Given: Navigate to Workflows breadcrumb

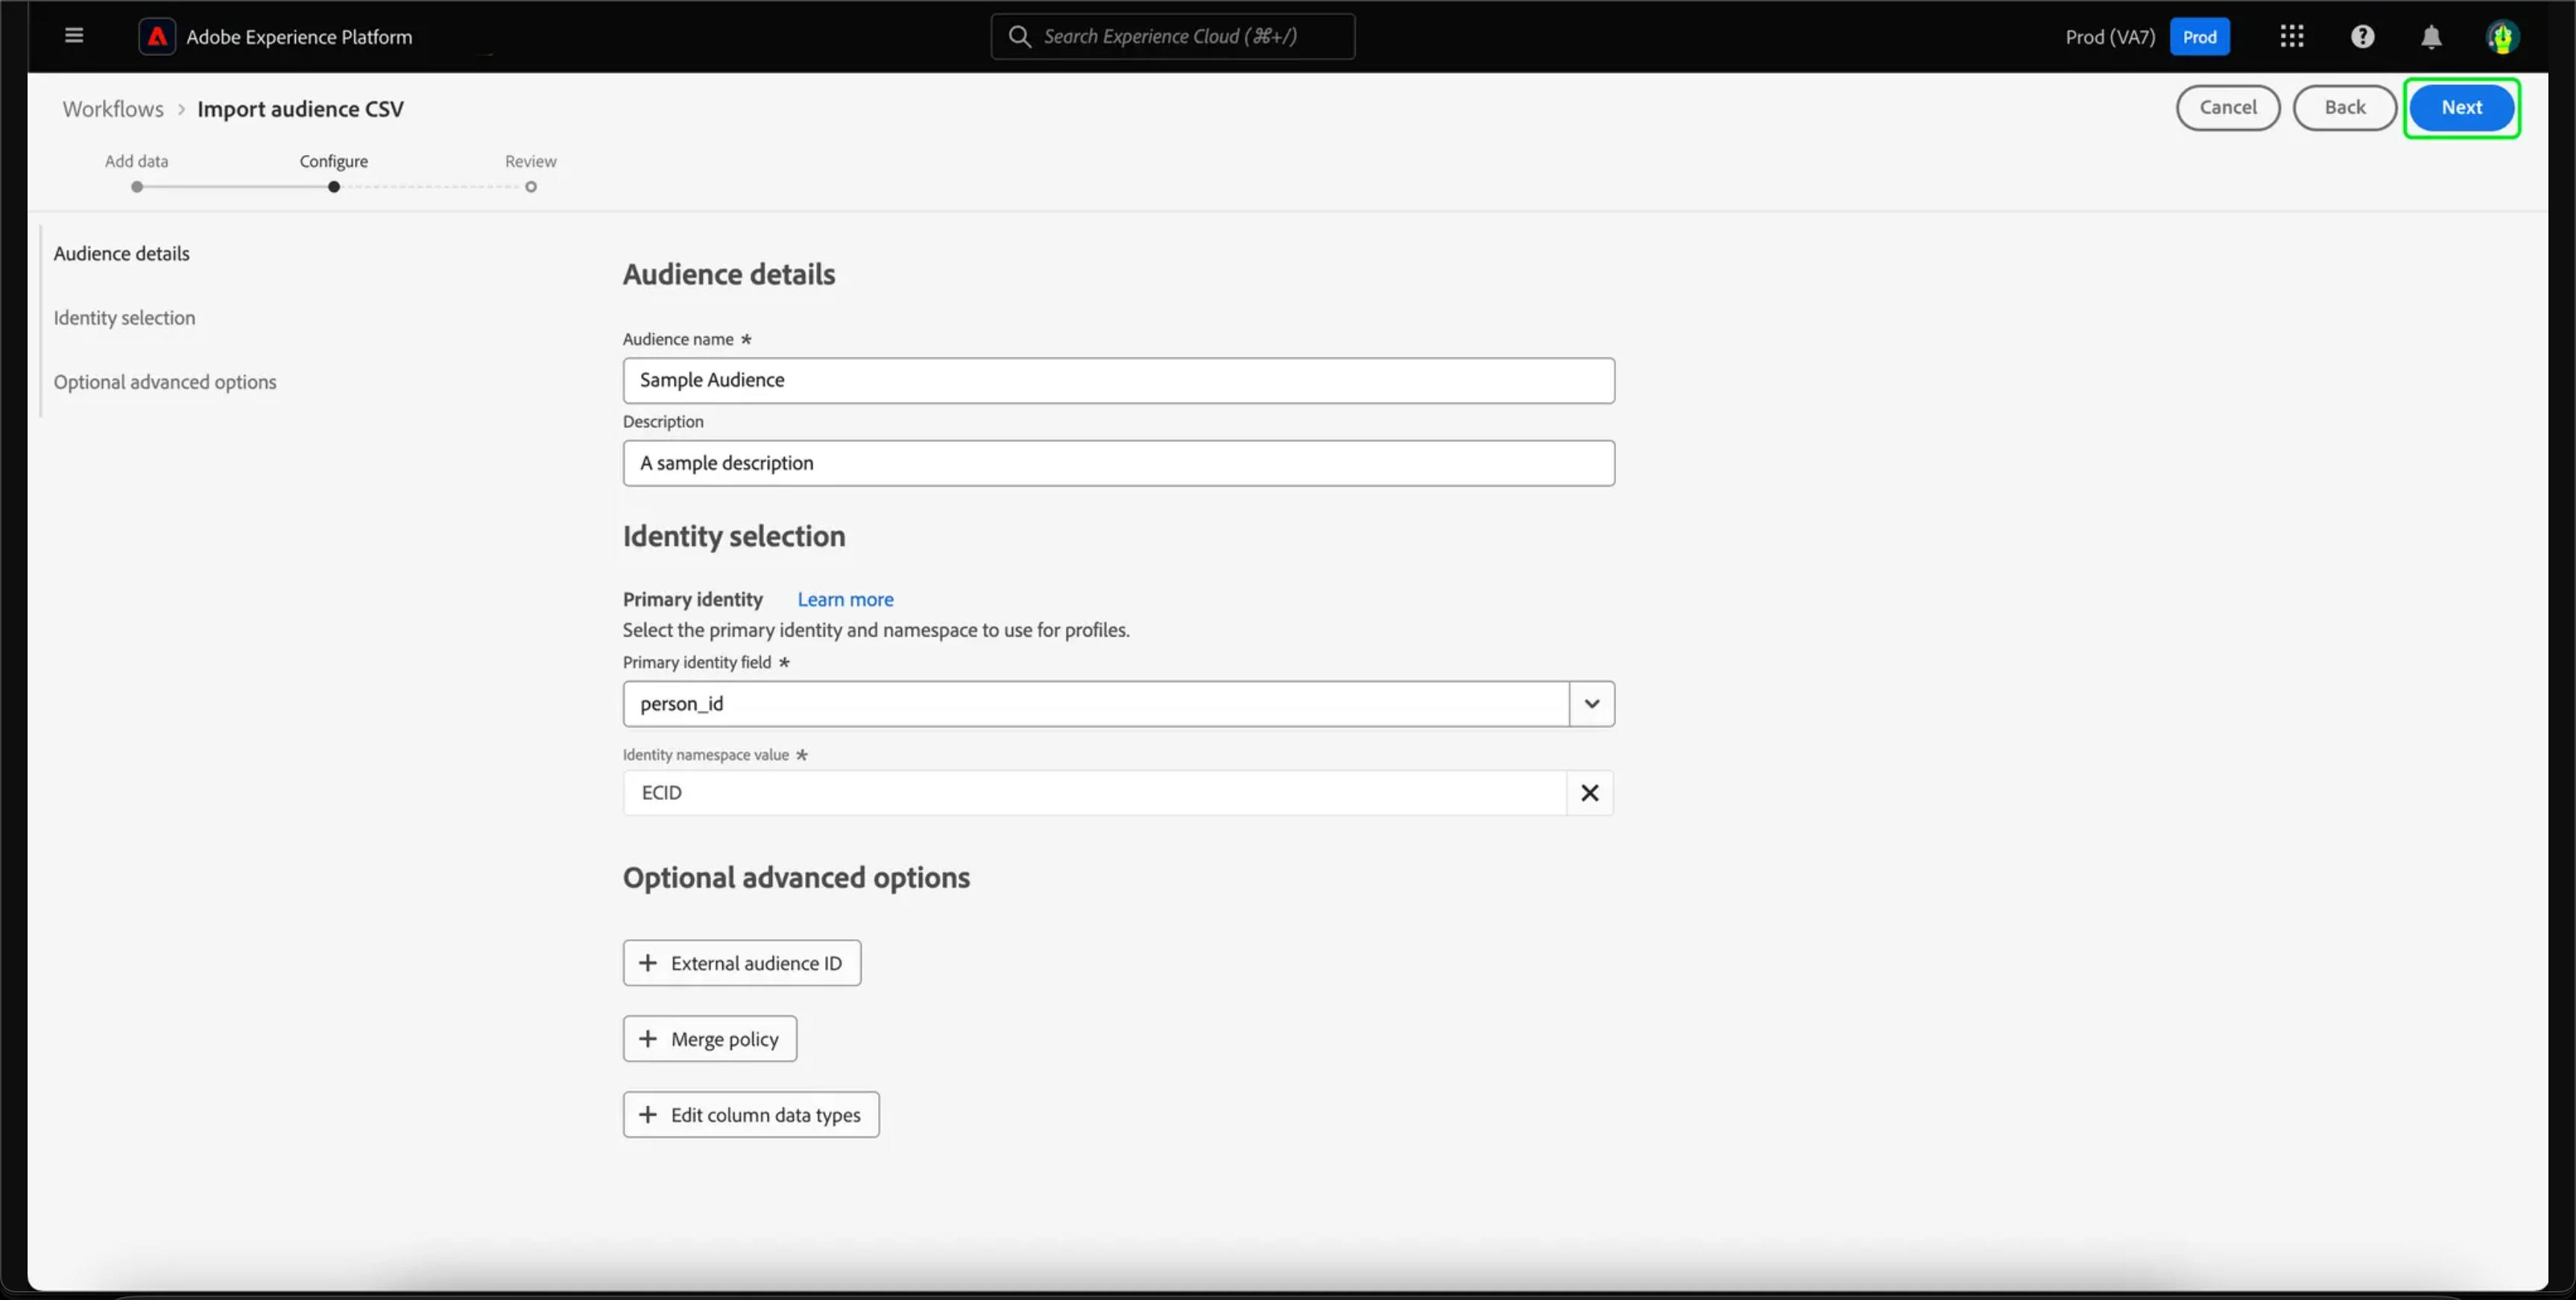Looking at the screenshot, I should 113,109.
